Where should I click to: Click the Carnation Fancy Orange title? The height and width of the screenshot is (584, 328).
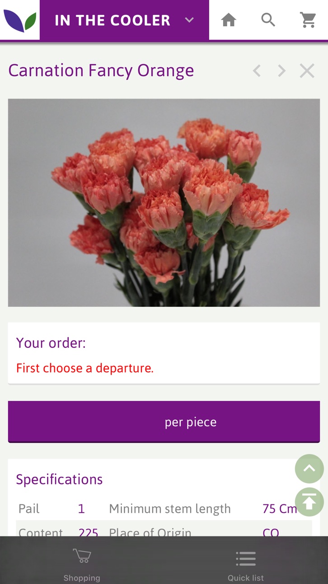[101, 71]
